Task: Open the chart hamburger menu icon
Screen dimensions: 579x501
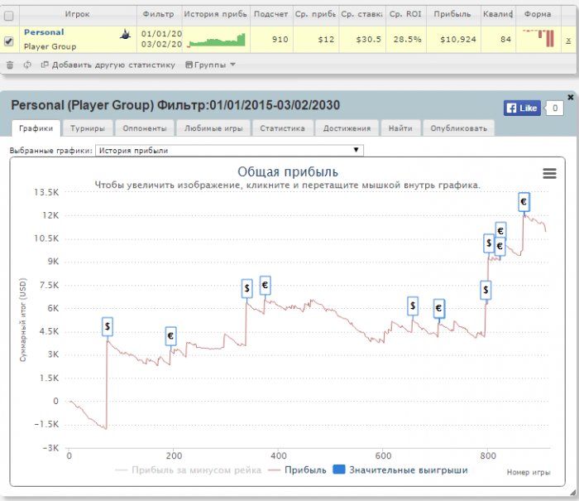Action: 549,173
